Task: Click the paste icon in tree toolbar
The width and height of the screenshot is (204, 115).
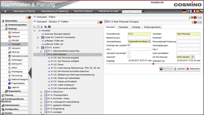Action: click(49, 27)
